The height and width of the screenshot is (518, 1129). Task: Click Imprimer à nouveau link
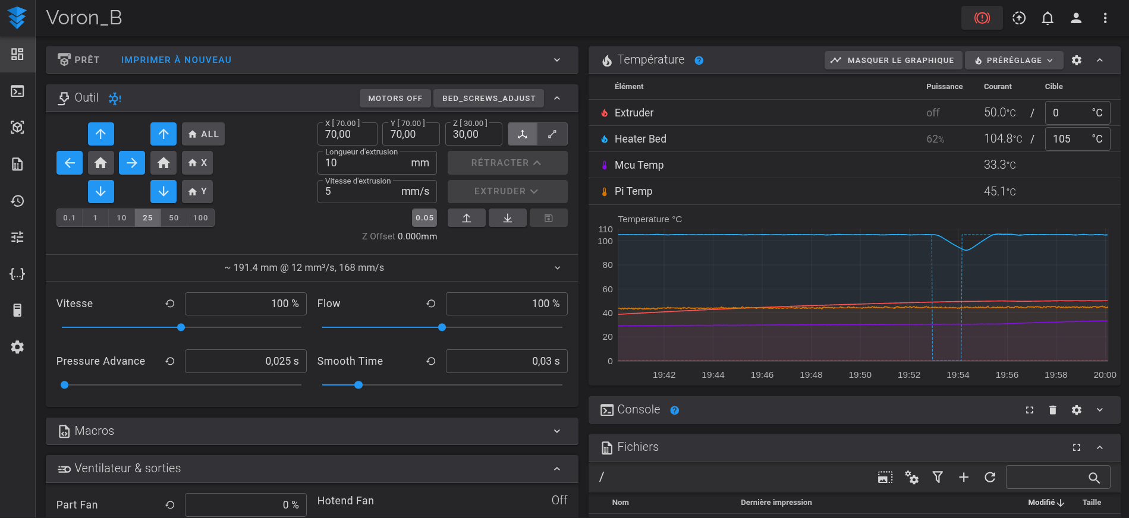tap(176, 60)
